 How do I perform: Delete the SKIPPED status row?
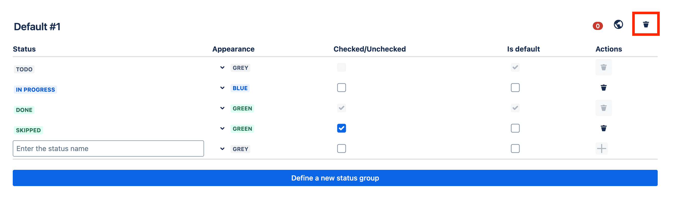(x=603, y=128)
